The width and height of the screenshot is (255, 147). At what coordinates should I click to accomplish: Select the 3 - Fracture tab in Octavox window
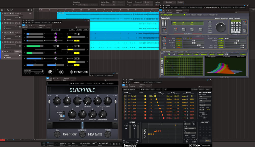[x=158, y=82]
